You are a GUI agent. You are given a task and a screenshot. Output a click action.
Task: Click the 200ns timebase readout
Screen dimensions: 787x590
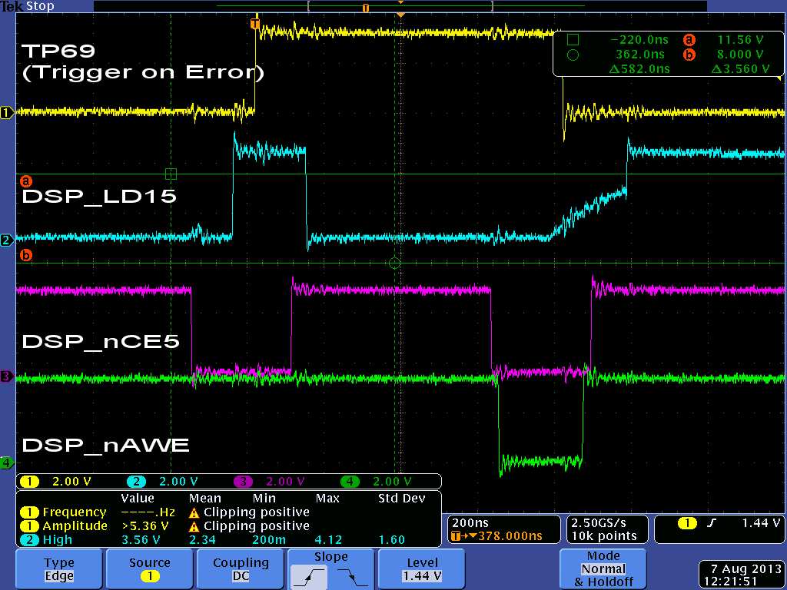point(470,522)
